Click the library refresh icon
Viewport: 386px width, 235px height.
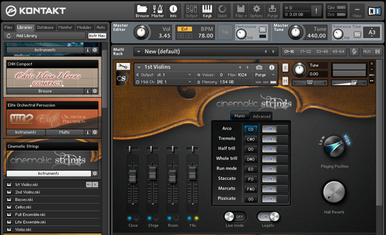[8, 36]
